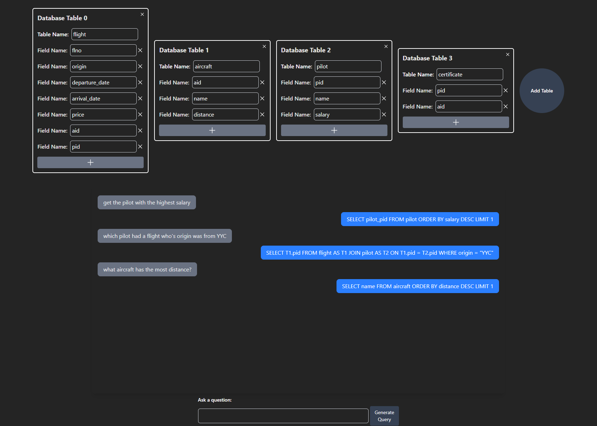597x426 pixels.
Task: Click the Generate Query button
Action: pyautogui.click(x=384, y=416)
